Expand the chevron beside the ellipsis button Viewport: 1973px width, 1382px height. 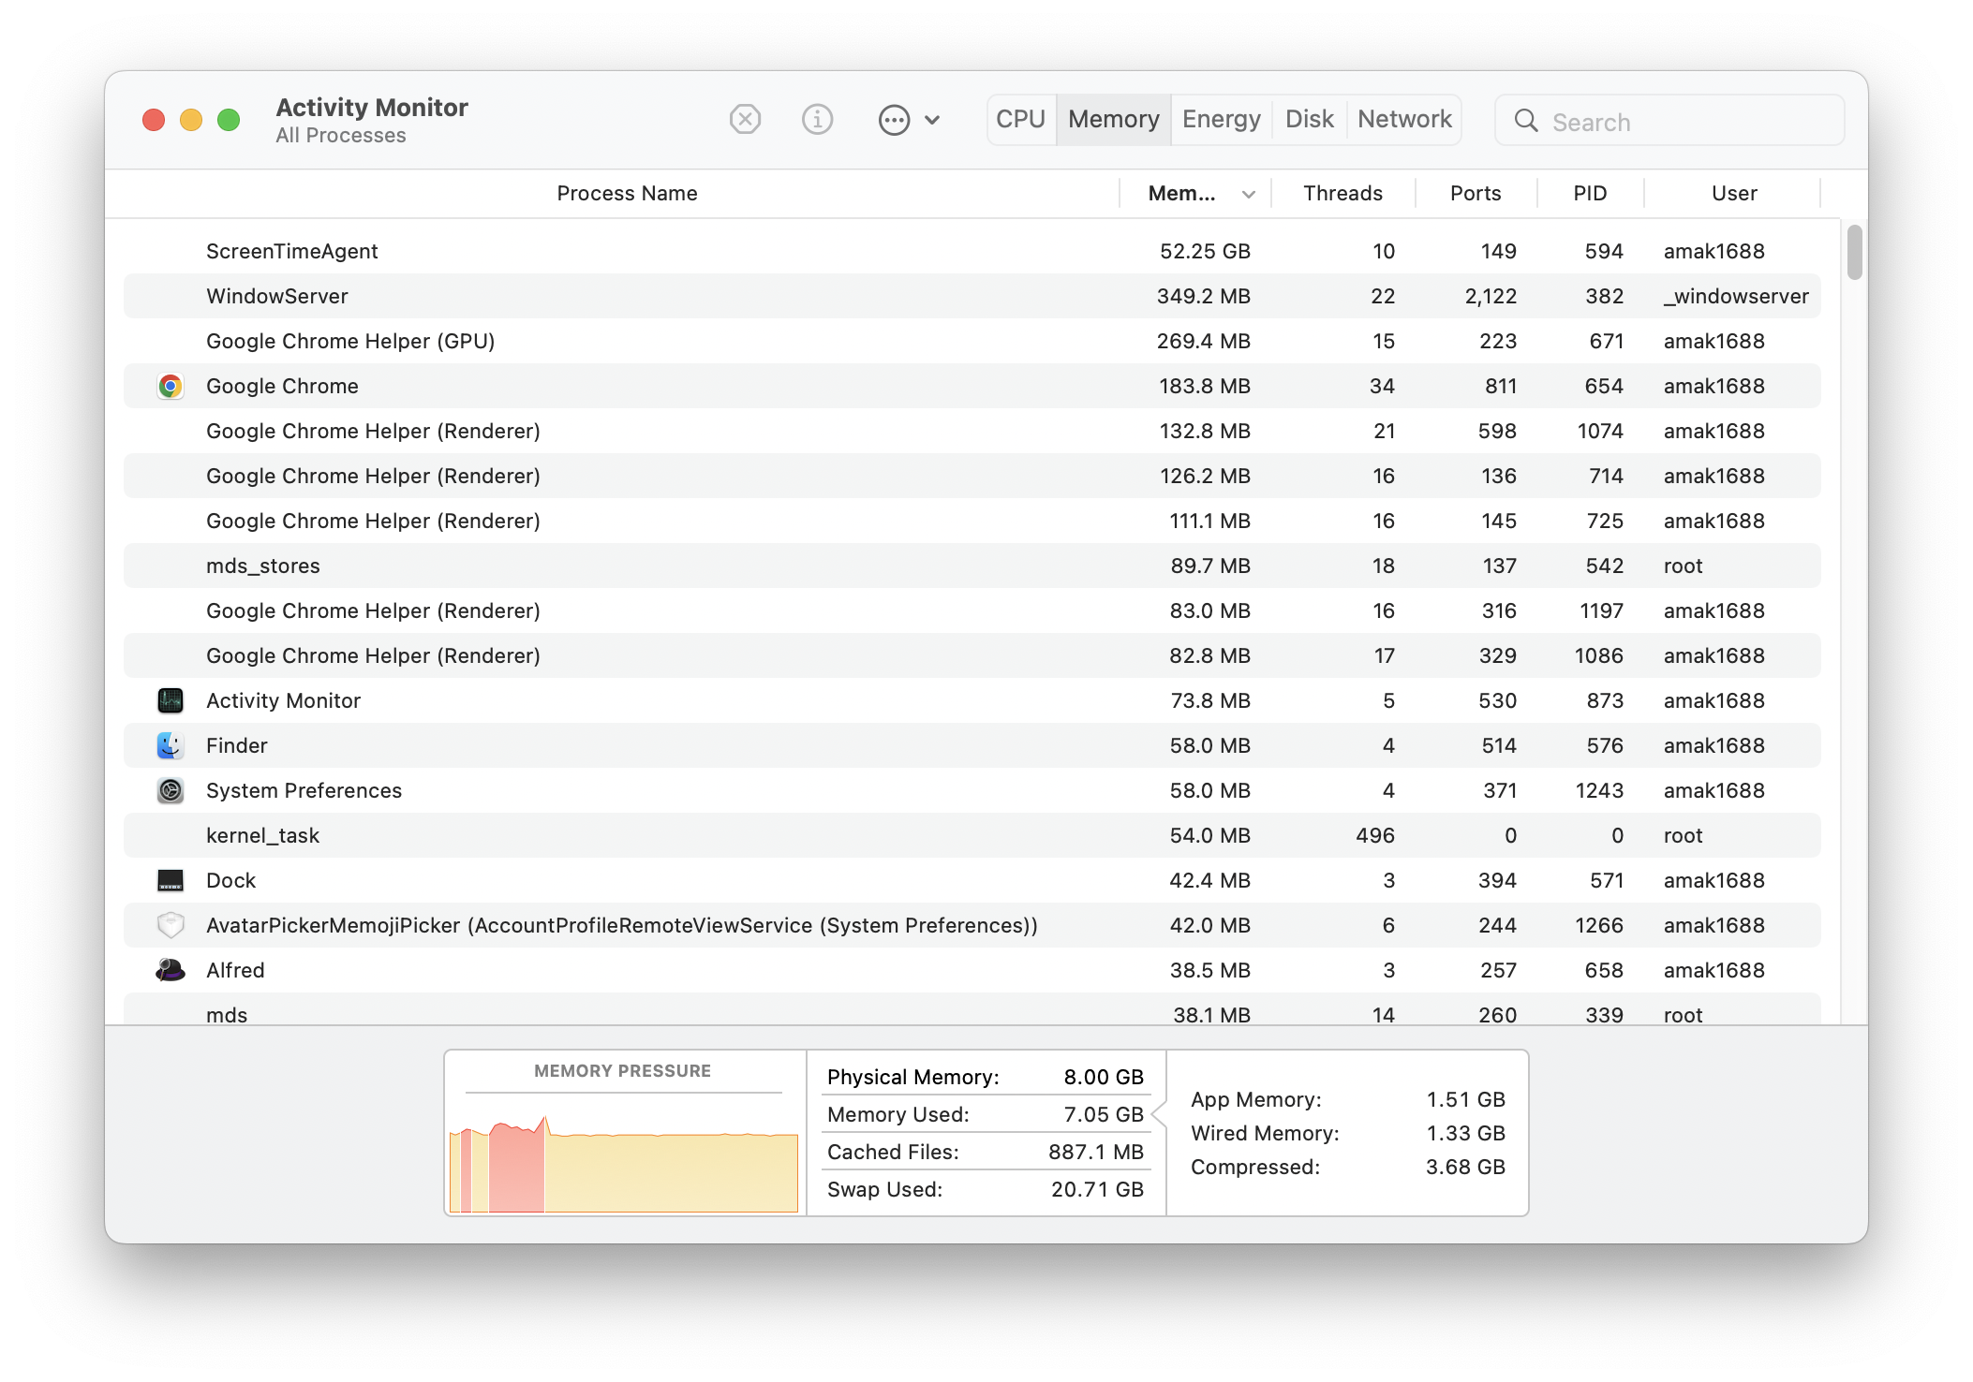point(932,120)
